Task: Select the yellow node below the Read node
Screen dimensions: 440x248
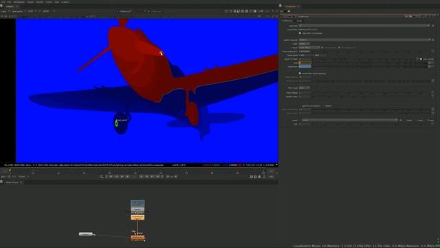Action: 137,217
